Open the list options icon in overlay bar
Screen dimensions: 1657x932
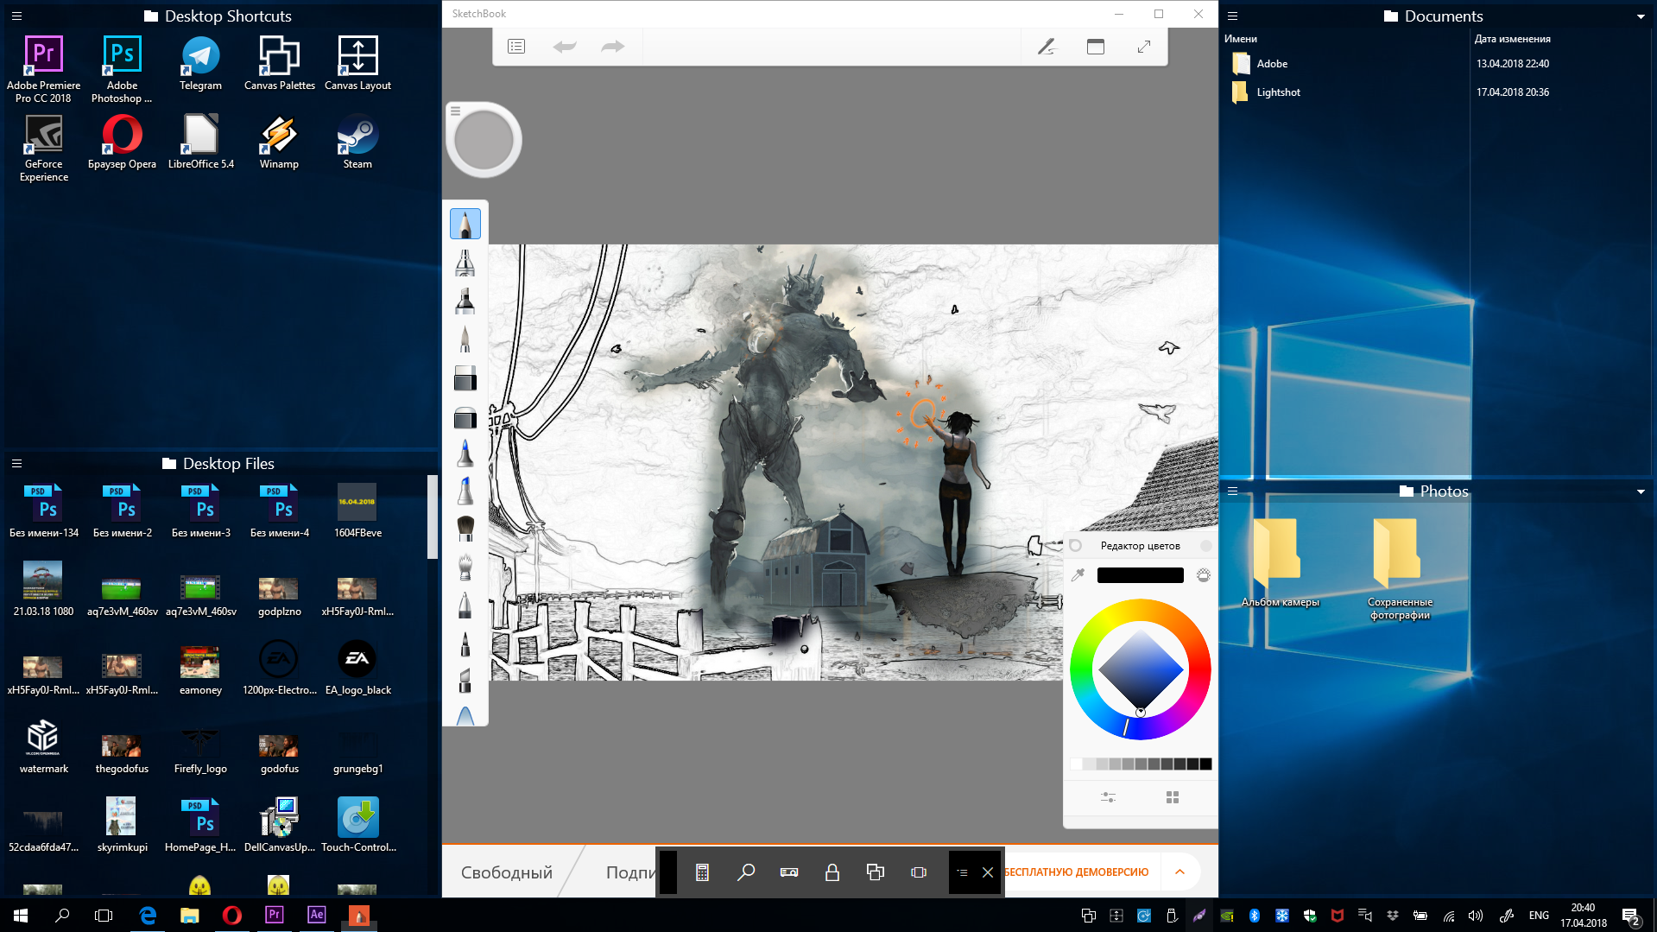click(962, 872)
